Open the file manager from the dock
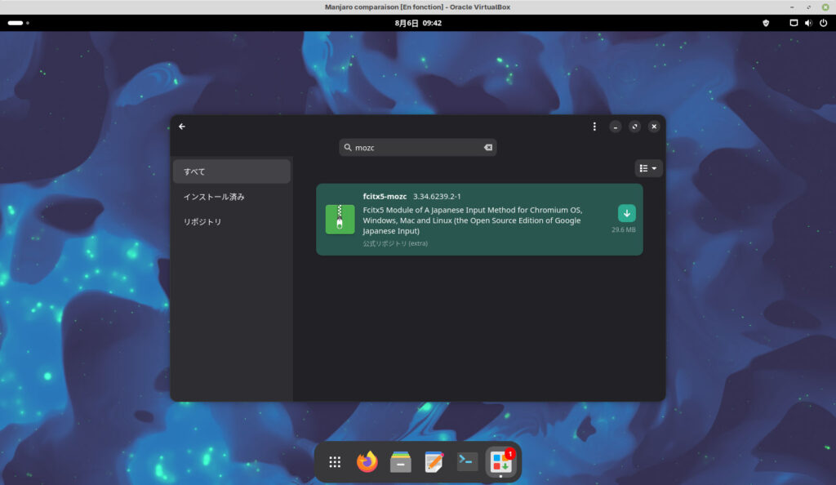 tap(400, 462)
